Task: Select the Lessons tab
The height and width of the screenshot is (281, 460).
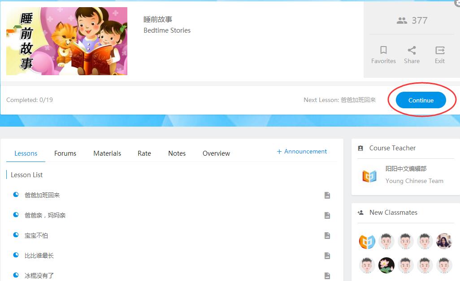Action: click(26, 153)
